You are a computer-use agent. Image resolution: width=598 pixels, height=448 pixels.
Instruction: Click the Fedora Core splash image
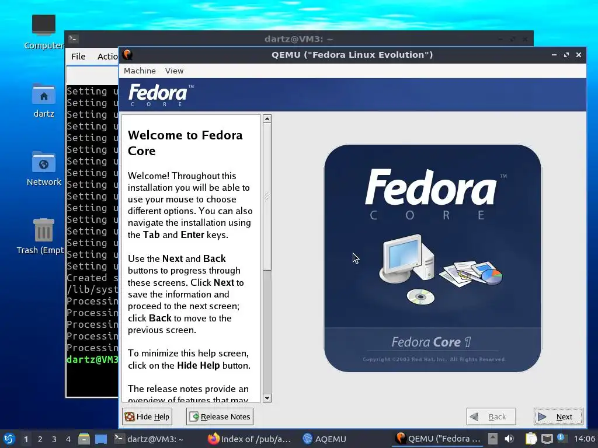433,258
